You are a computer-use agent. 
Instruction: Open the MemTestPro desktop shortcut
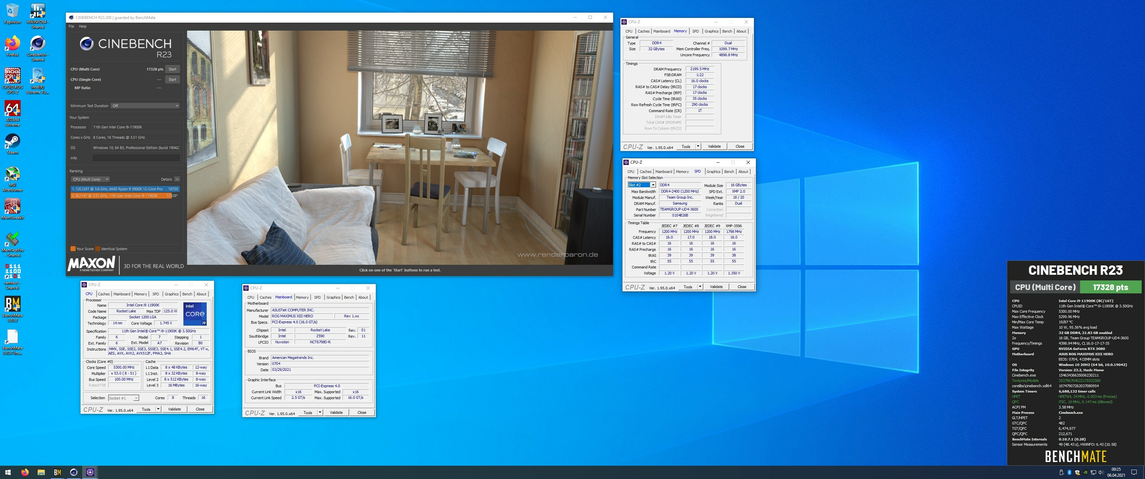point(12,244)
